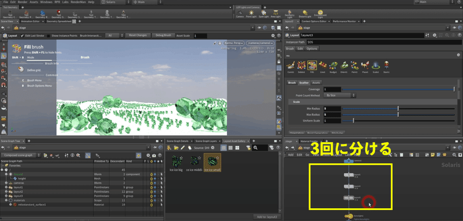Screen dimensions: 463x221
Task: Select the Scale brush icon
Action: pyautogui.click(x=376, y=66)
